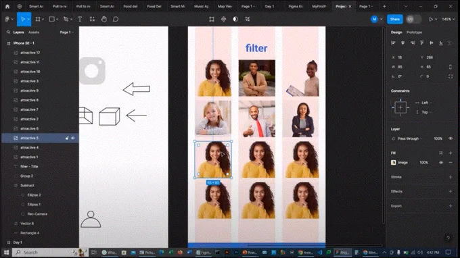Click fill opacity 100% value
This screenshot has height=258, width=460.
(423, 163)
